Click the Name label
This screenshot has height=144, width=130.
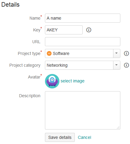pos(35,18)
